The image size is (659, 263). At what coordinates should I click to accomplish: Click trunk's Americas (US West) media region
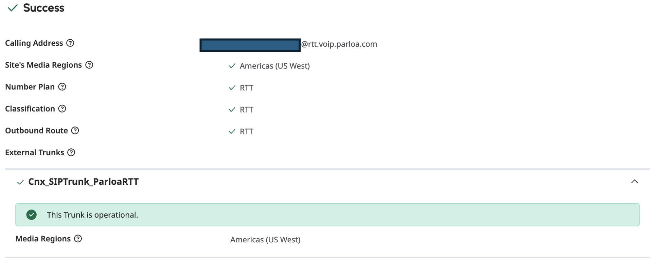click(x=265, y=240)
